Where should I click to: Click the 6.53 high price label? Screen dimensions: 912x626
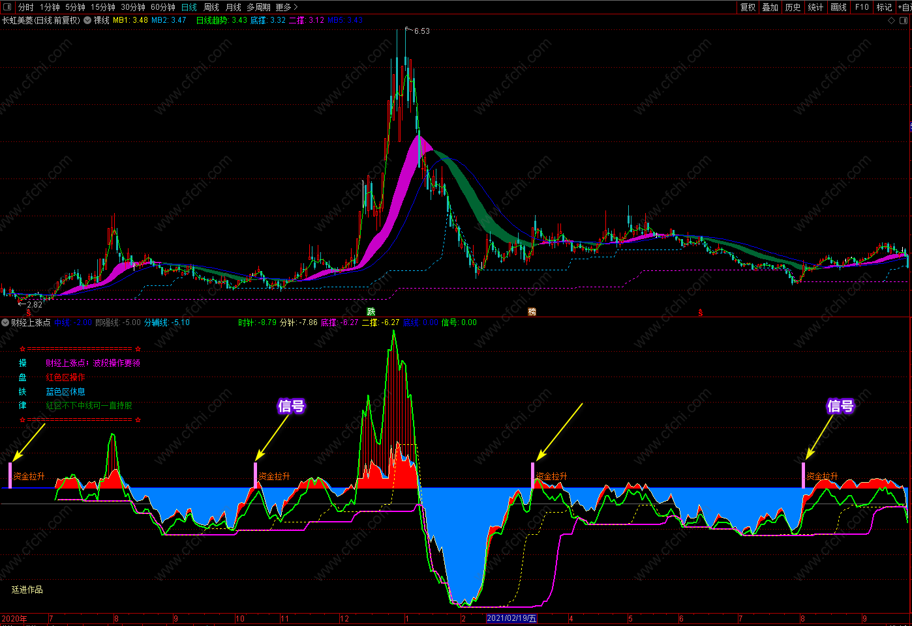coord(422,31)
